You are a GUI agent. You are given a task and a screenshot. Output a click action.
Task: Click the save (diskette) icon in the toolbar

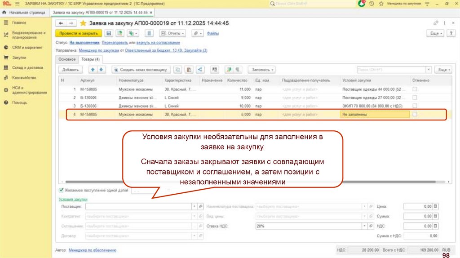[x=108, y=33]
